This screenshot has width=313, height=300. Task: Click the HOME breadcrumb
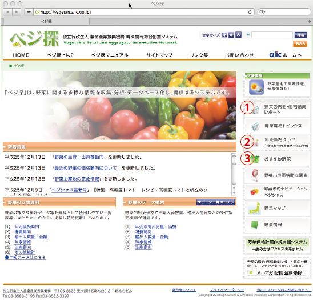pos(19,66)
